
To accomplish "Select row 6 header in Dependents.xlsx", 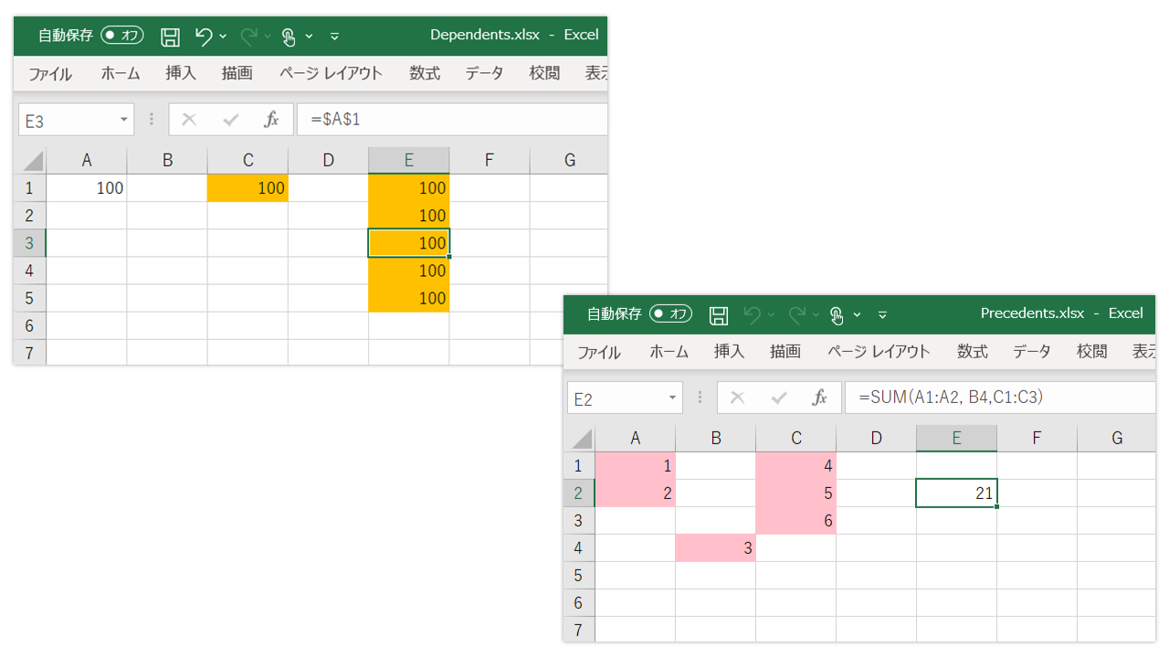I will pos(30,325).
